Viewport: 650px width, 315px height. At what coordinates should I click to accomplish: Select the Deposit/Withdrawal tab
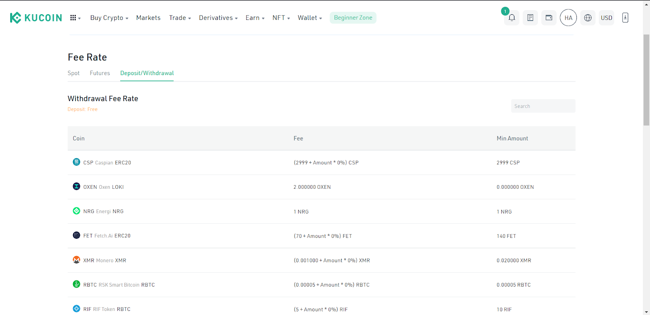point(147,73)
